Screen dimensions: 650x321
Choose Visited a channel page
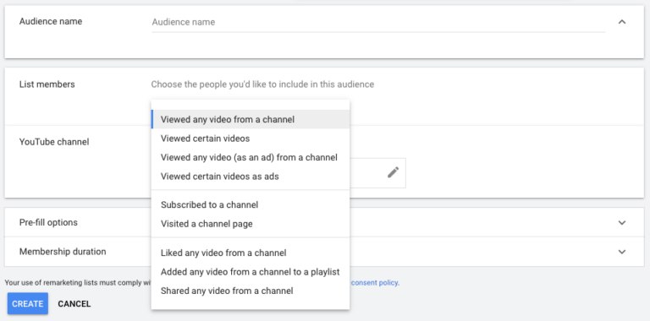(x=251, y=224)
